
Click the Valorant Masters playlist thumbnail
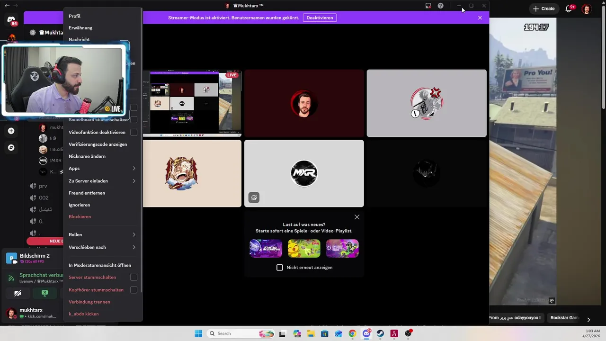[x=342, y=248]
